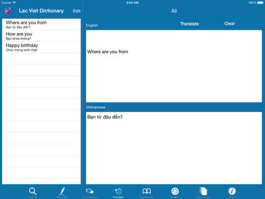265x199 pixels.
Task: Click the 'All' title in header
Action: click(x=174, y=11)
